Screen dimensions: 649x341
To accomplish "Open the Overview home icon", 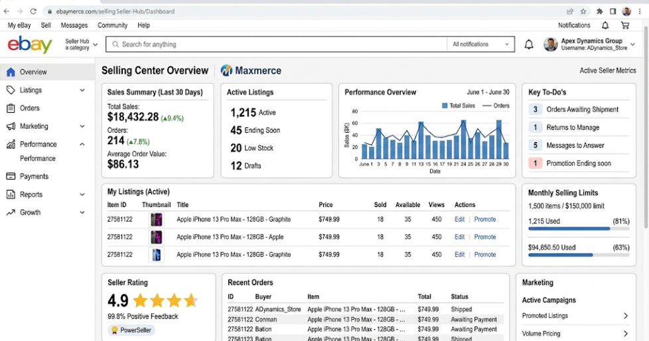I will pyautogui.click(x=11, y=72).
